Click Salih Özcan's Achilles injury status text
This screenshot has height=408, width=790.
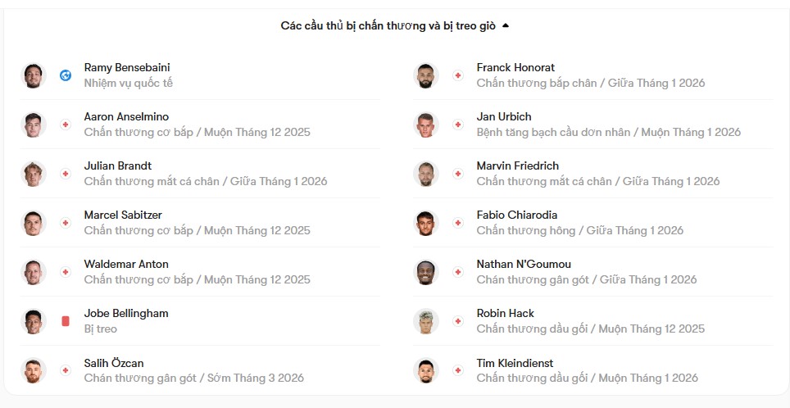(193, 378)
